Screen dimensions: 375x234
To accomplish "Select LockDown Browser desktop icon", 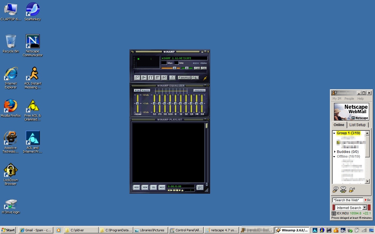I will coord(11,174).
